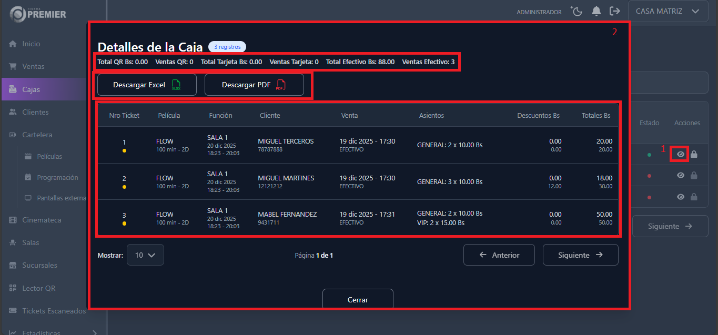
Task: Download the report as Excel
Action: point(147,84)
